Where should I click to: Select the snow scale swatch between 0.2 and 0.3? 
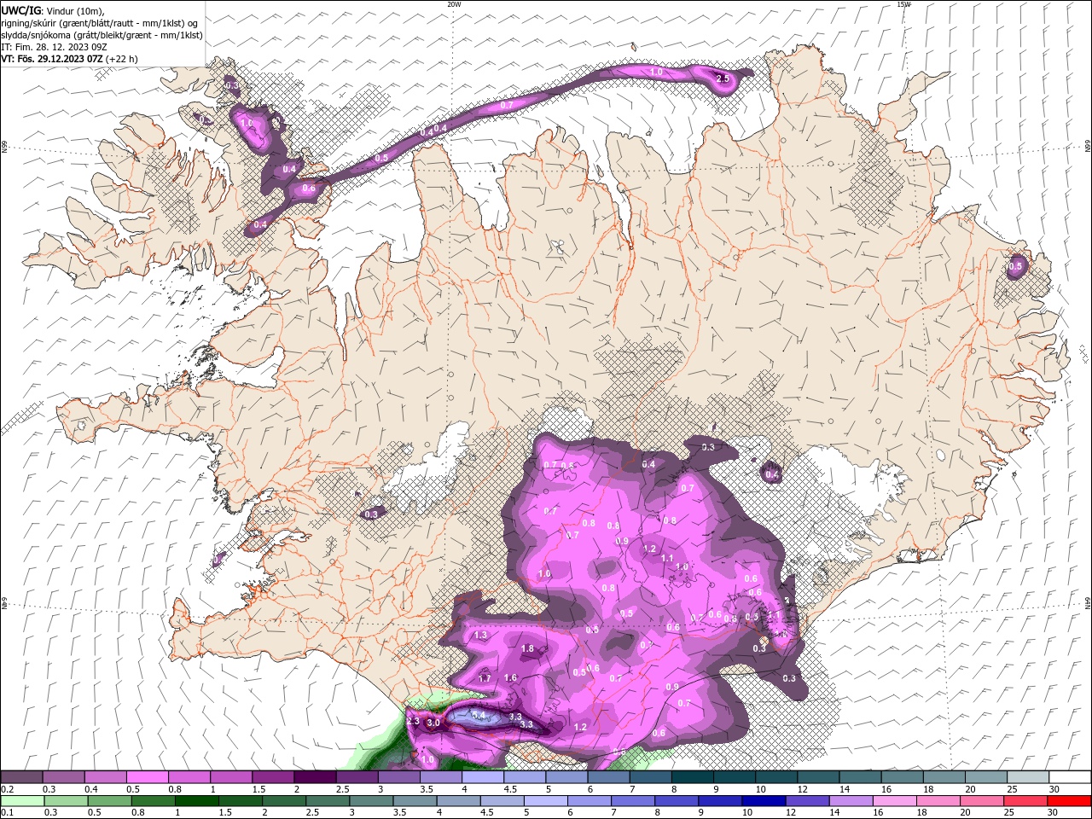click(x=21, y=777)
